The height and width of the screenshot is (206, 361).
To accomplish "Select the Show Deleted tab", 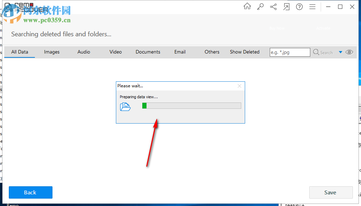I will [244, 52].
